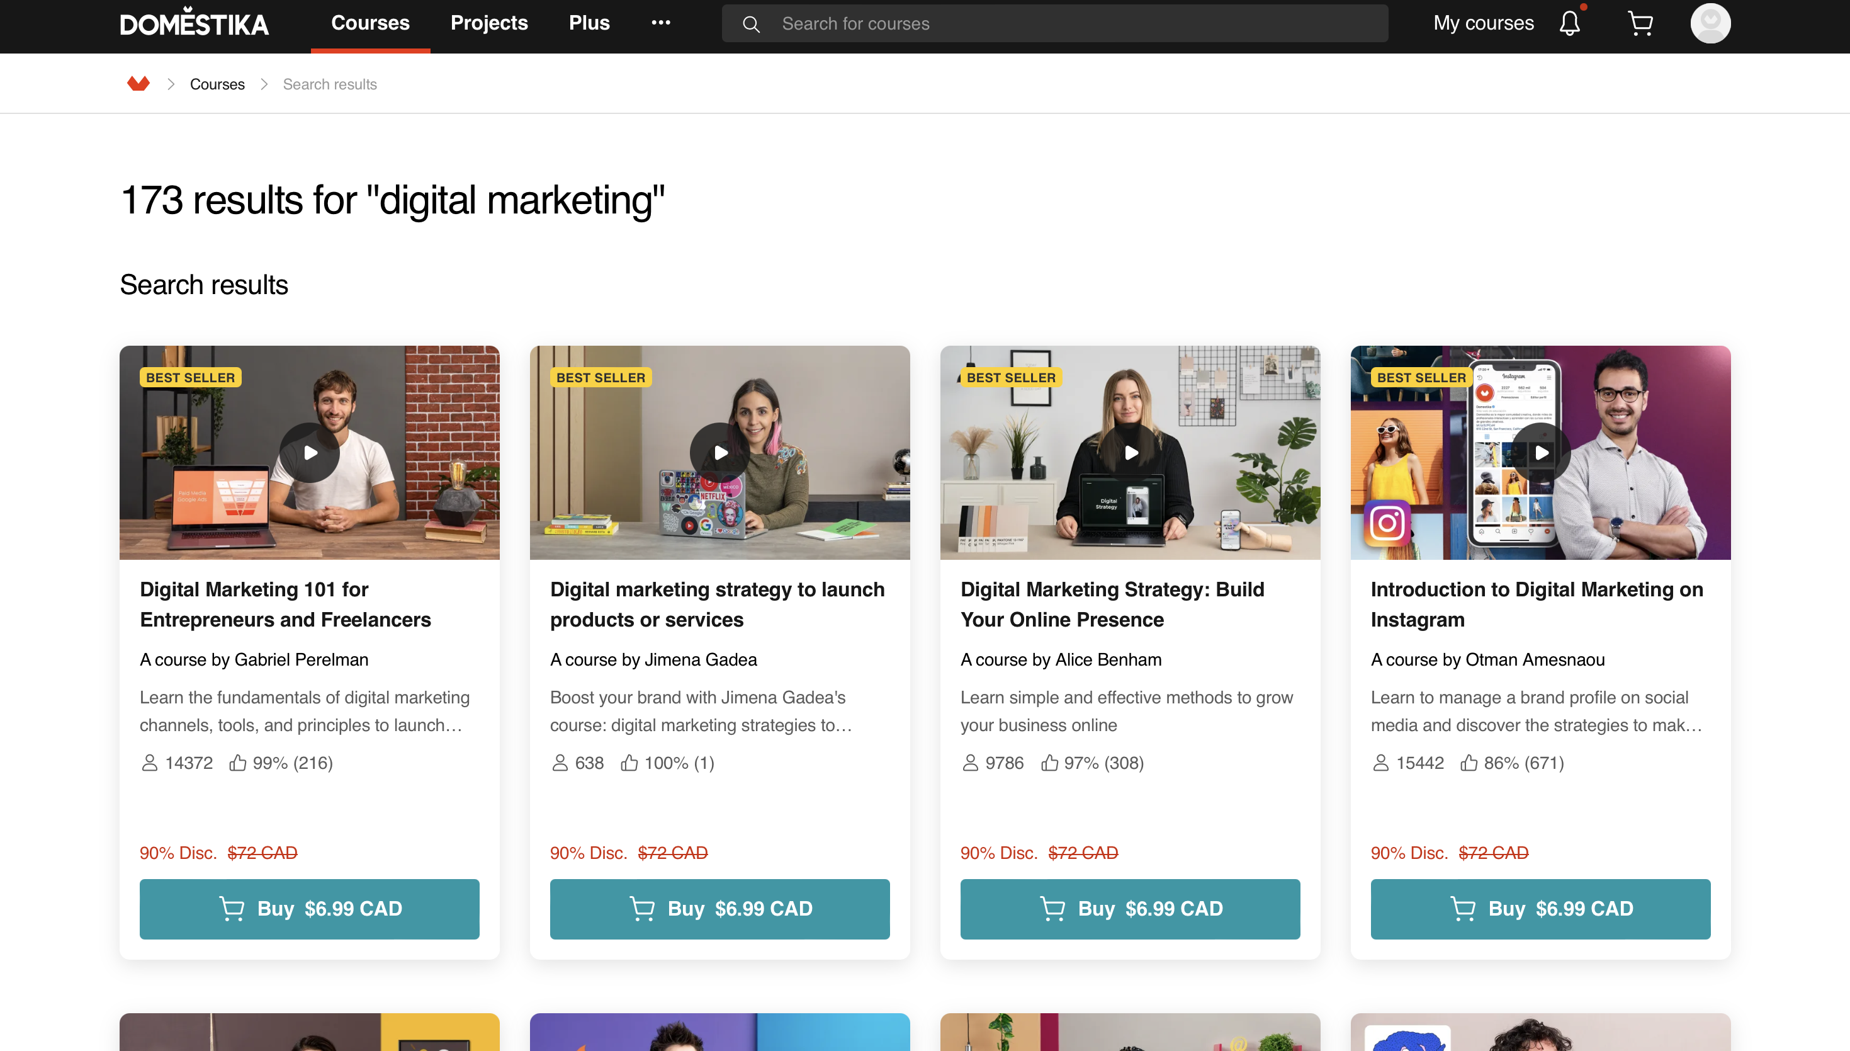Expand the three-dots more menu in navigation
1850x1051 pixels.
coord(660,23)
